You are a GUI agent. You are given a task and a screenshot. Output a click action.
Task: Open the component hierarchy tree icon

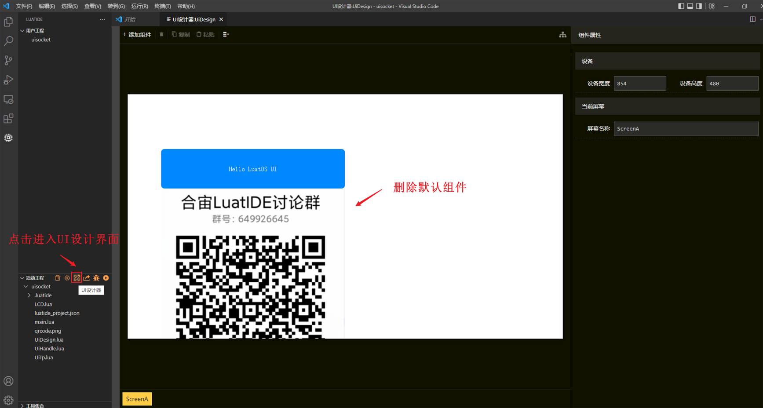pos(562,35)
